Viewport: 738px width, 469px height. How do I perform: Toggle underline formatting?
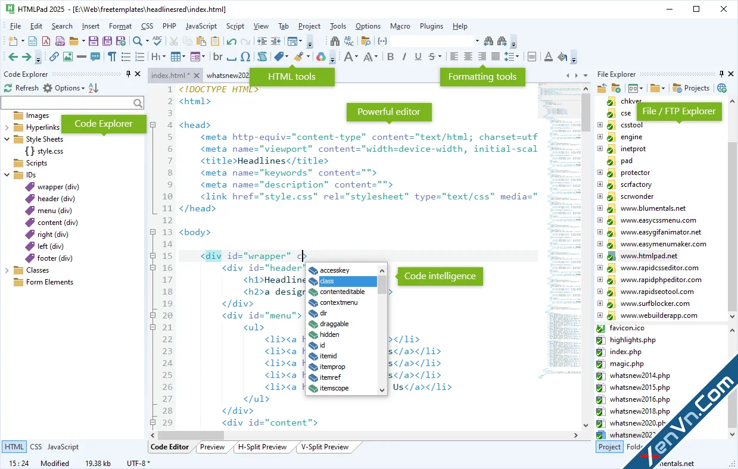[418, 57]
